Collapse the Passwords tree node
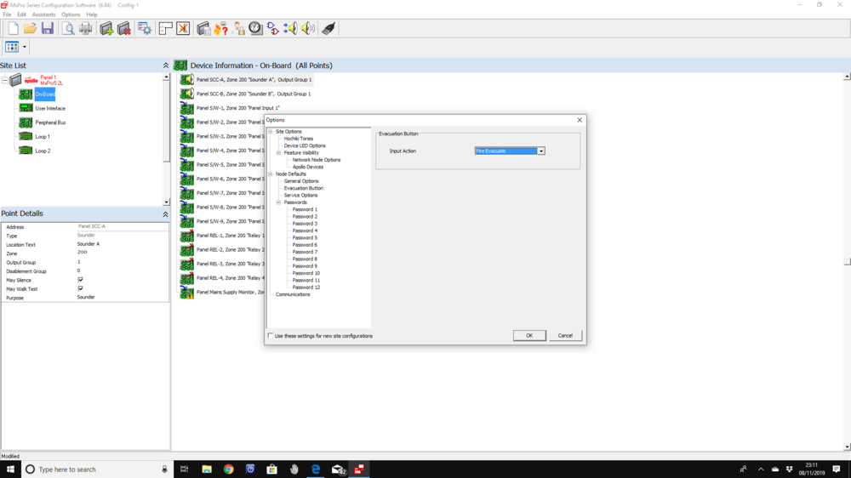This screenshot has width=851, height=478. (x=278, y=202)
